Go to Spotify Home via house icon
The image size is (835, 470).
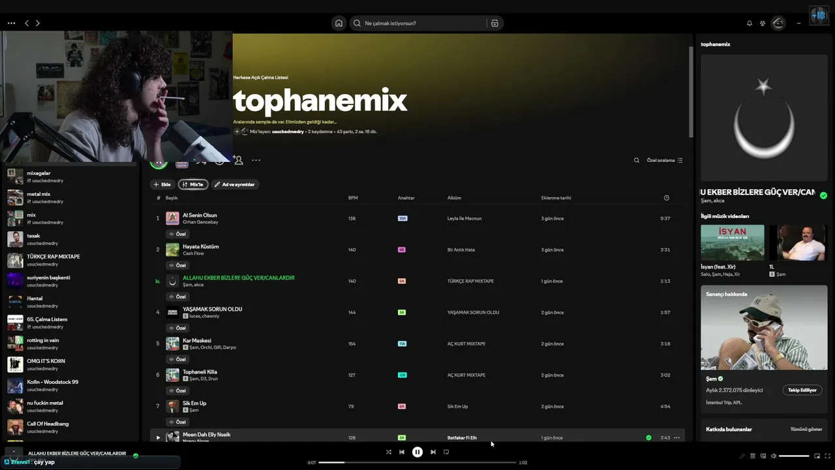click(339, 23)
